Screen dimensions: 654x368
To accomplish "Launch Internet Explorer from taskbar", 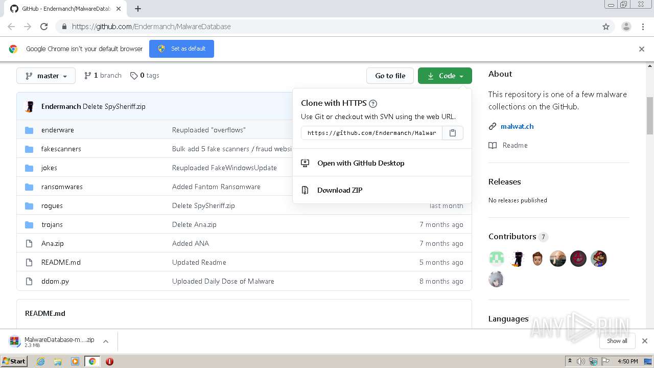I will tap(41, 361).
